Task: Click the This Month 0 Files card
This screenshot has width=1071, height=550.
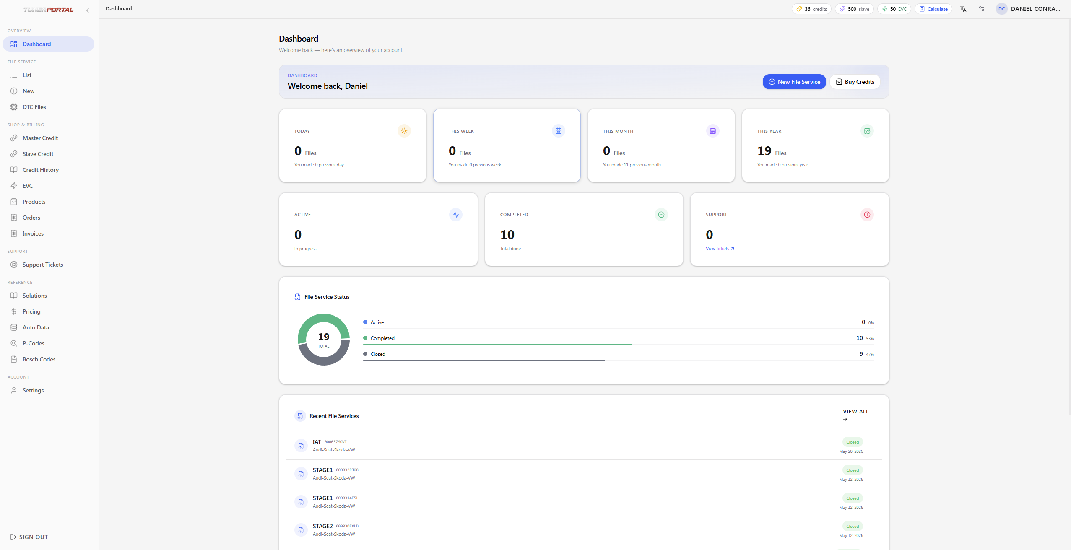Action: pyautogui.click(x=661, y=145)
